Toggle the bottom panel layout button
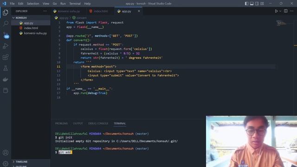 tap(252, 3)
